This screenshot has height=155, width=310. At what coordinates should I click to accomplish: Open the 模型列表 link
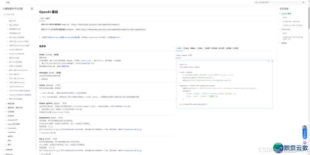pos(66,66)
